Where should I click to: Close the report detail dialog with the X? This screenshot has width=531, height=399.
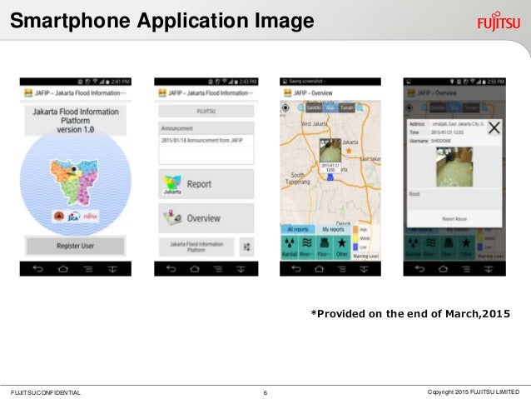coord(494,128)
